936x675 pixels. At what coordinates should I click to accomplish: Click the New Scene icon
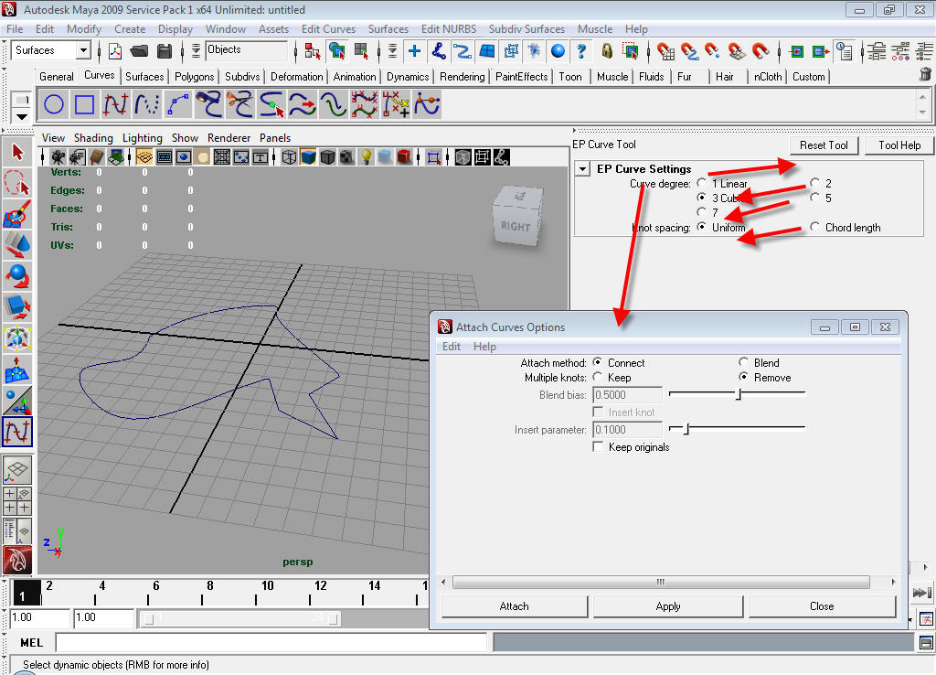pyautogui.click(x=114, y=51)
